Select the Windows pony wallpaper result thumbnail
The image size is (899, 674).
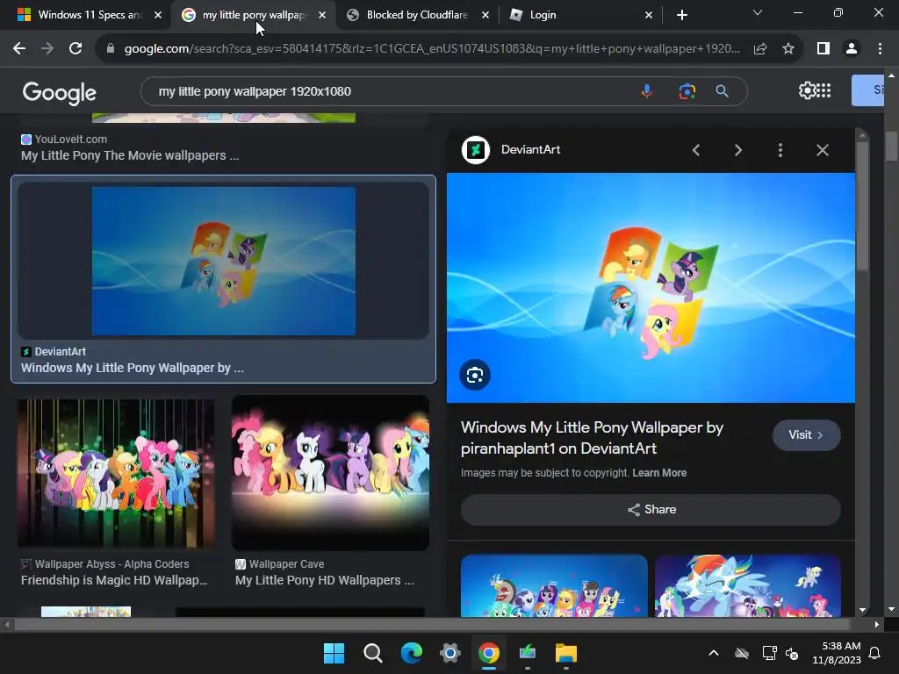(x=224, y=261)
